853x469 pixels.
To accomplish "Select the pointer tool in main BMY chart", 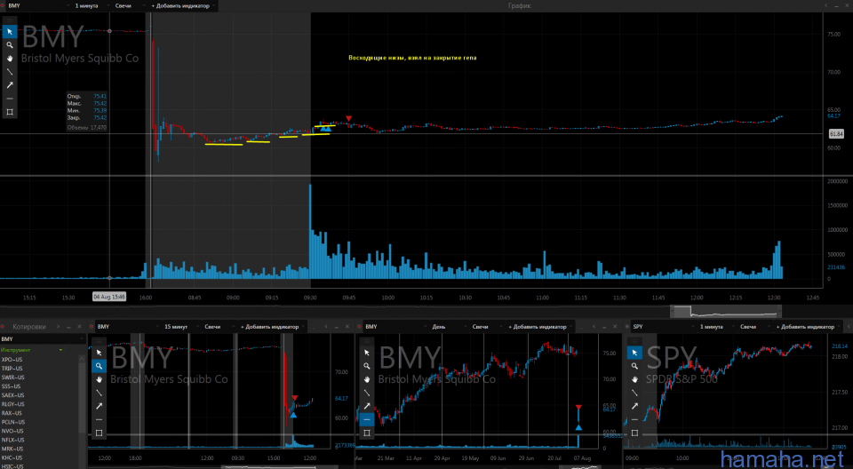I will pyautogui.click(x=10, y=32).
